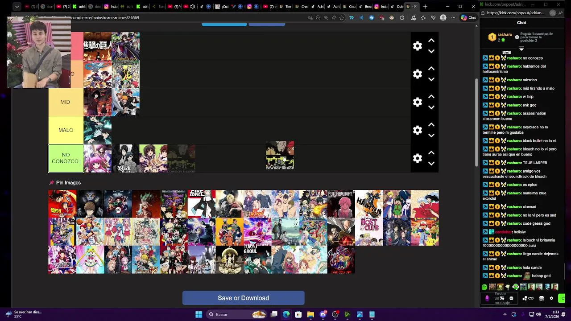This screenshot has width=571, height=321.
Task: Pick the Yu-Gi-Oh anime image
Action: click(341, 259)
